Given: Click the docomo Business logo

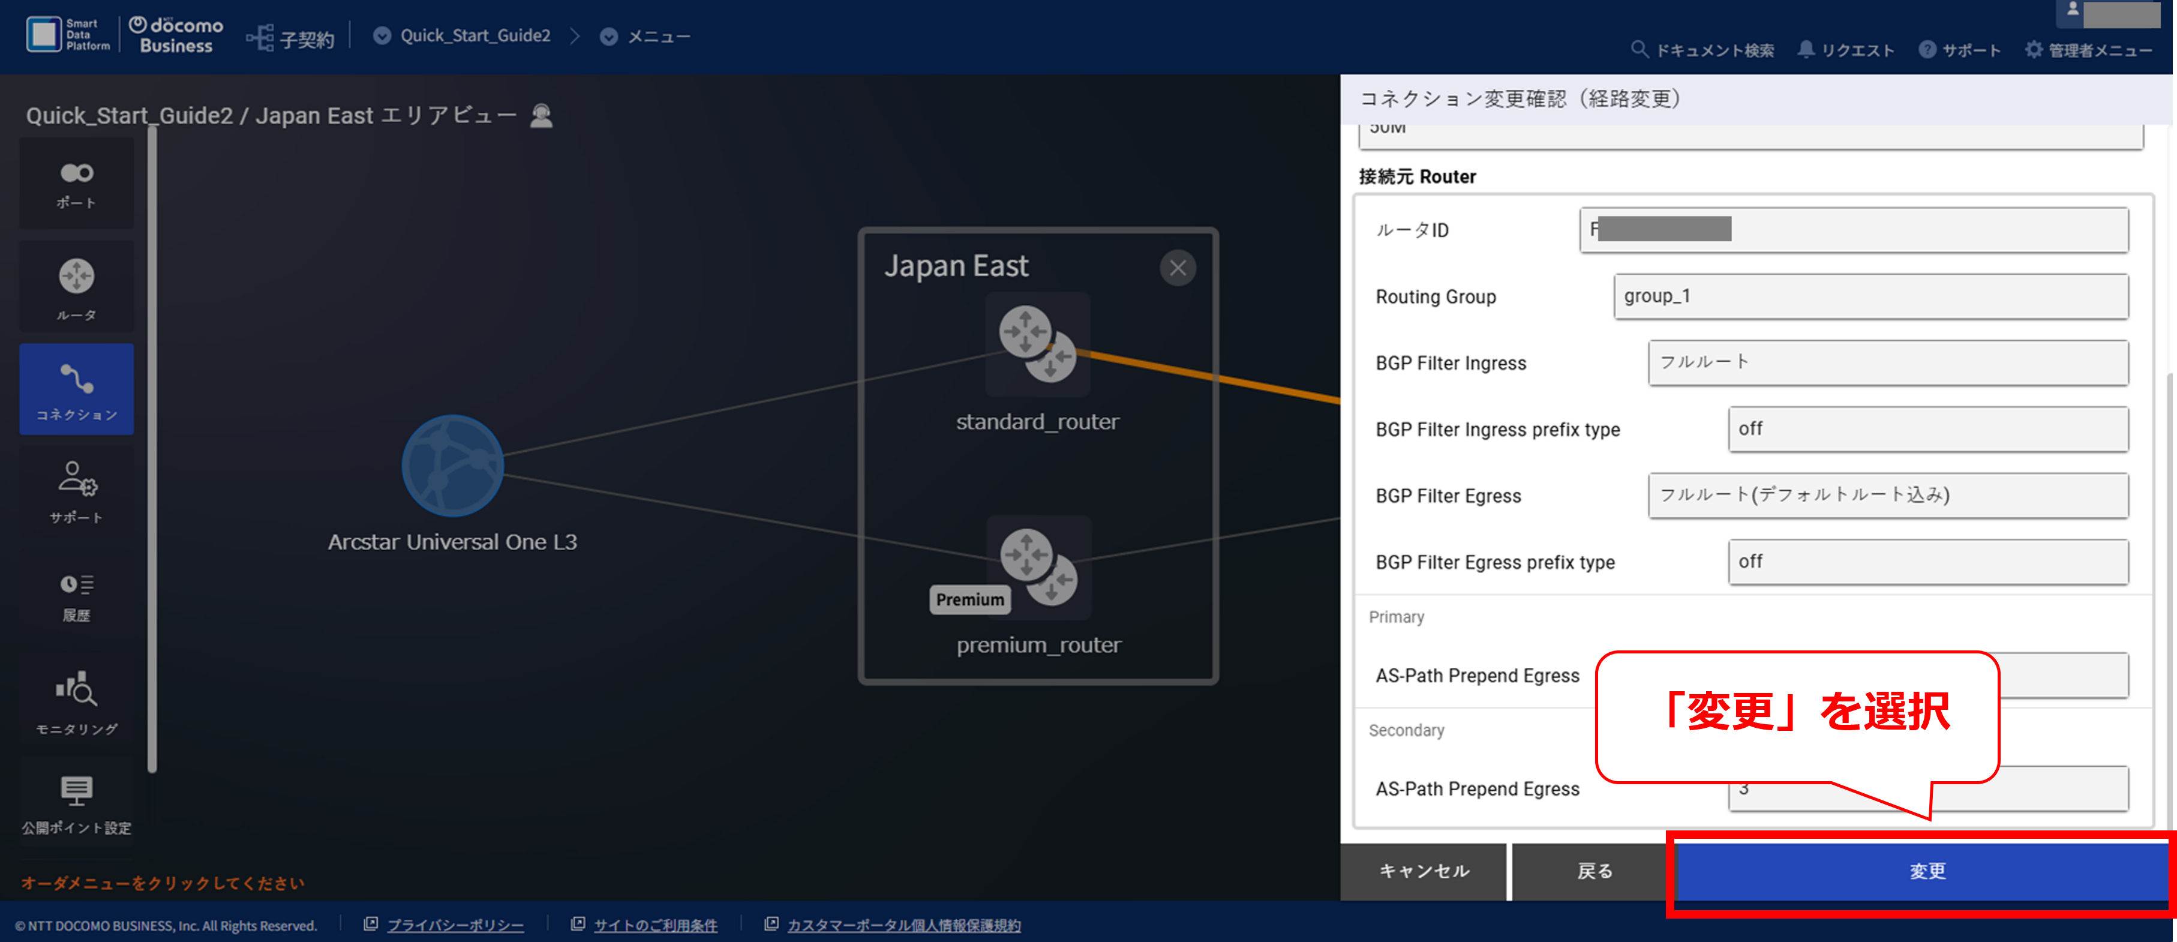Looking at the screenshot, I should click(x=176, y=35).
